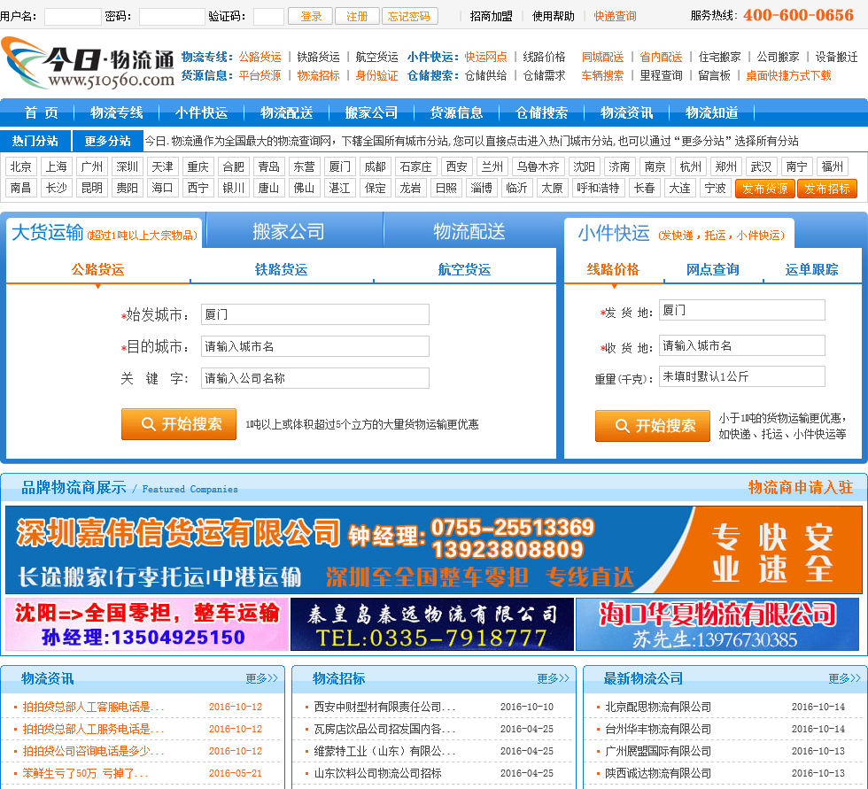This screenshot has height=789, width=868.
Task: Open 仓储搜索 in the main navigation
Action: tap(541, 112)
